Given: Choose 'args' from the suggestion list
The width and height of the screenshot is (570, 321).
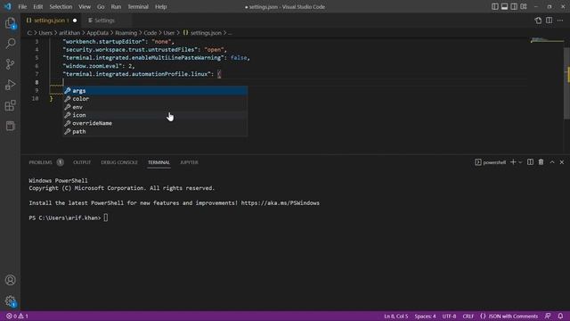Looking at the screenshot, I should pyautogui.click(x=156, y=91).
